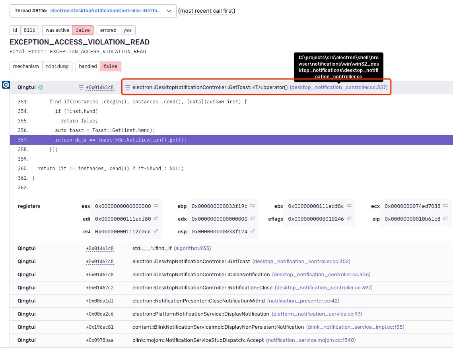Open desktop_notification_controller.cc:357 source link
Viewport: 453px width, 349px height.
coord(339,87)
